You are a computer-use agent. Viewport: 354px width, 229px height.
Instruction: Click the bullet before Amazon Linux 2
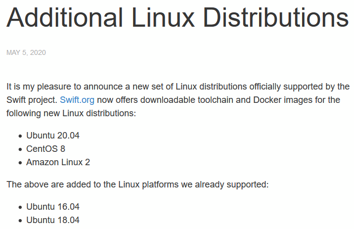[x=20, y=162]
